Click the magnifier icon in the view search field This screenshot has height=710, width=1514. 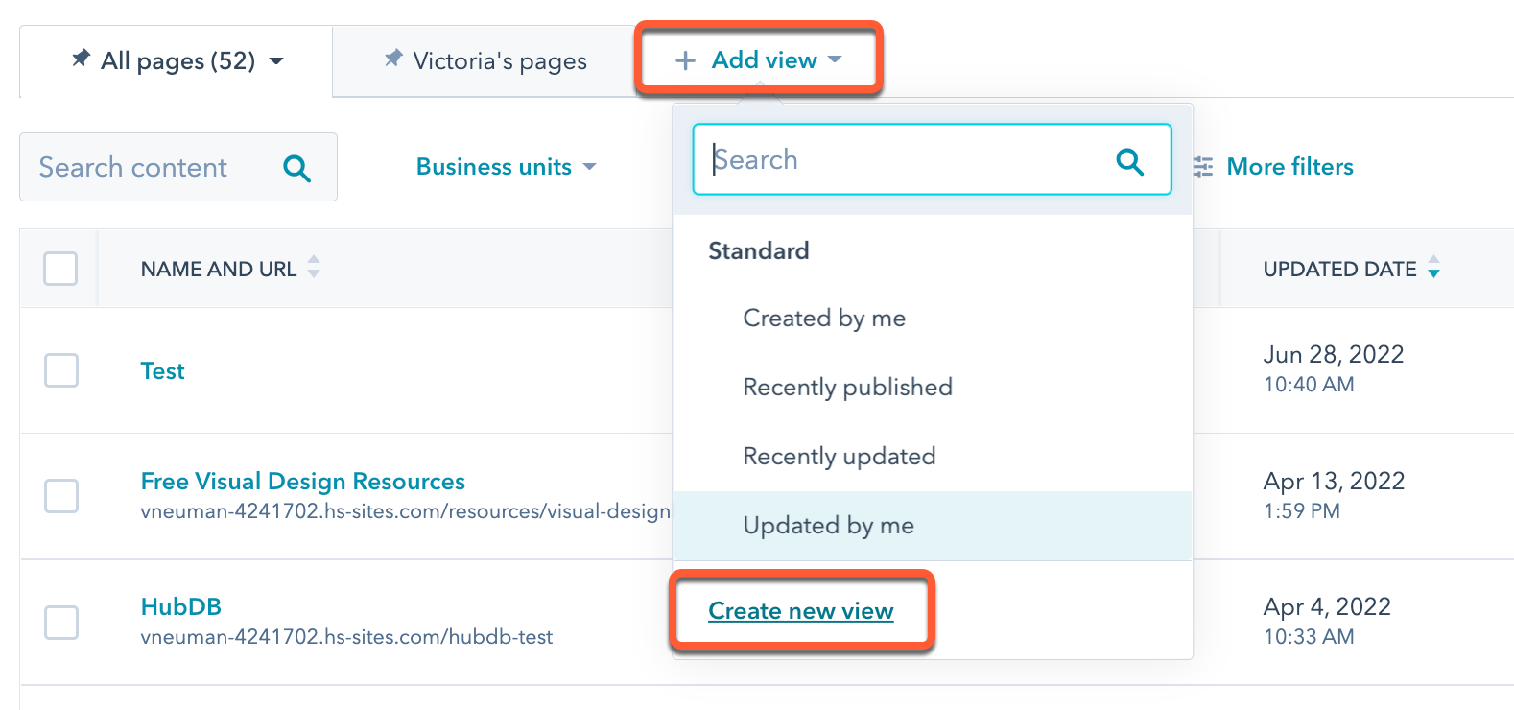point(1130,160)
